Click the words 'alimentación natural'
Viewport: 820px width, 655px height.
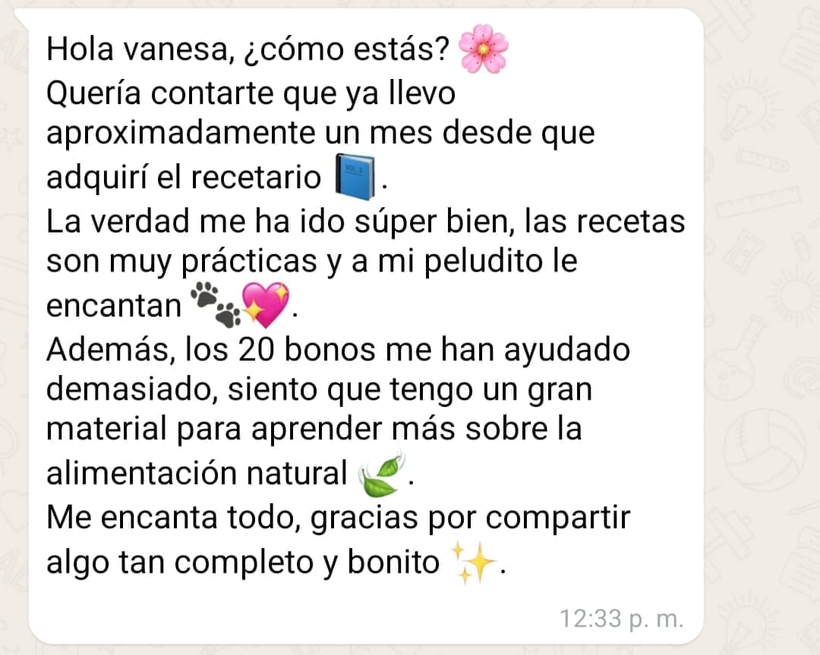(197, 474)
